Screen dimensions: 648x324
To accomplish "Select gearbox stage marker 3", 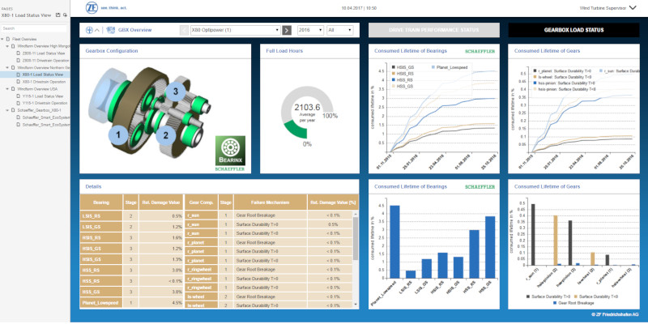I will (x=173, y=93).
